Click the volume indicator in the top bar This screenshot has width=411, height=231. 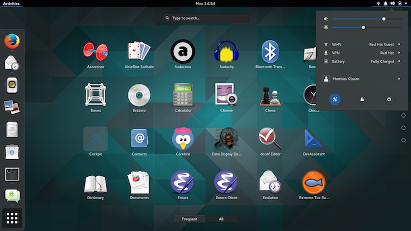(392, 3)
